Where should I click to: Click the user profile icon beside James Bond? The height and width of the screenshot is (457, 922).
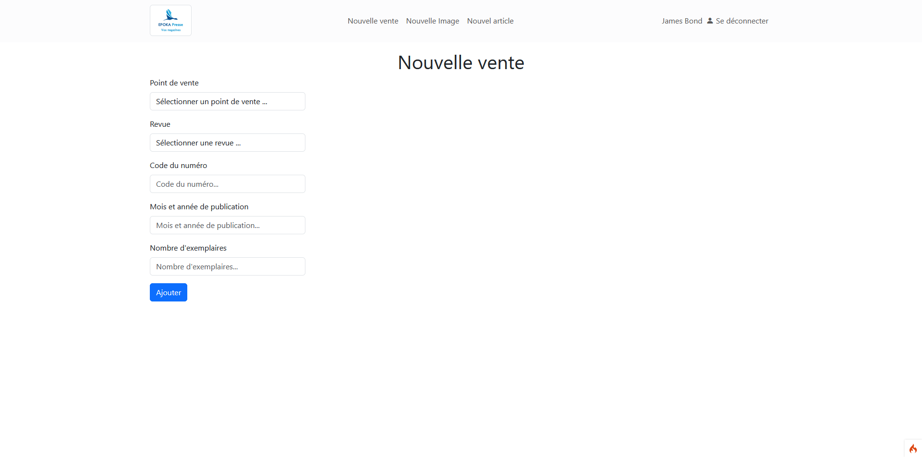pyautogui.click(x=710, y=21)
